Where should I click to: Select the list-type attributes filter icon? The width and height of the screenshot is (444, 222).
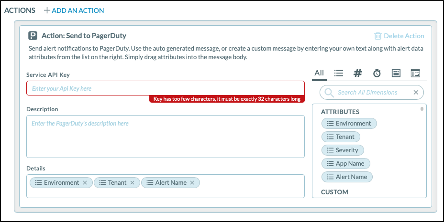click(339, 73)
